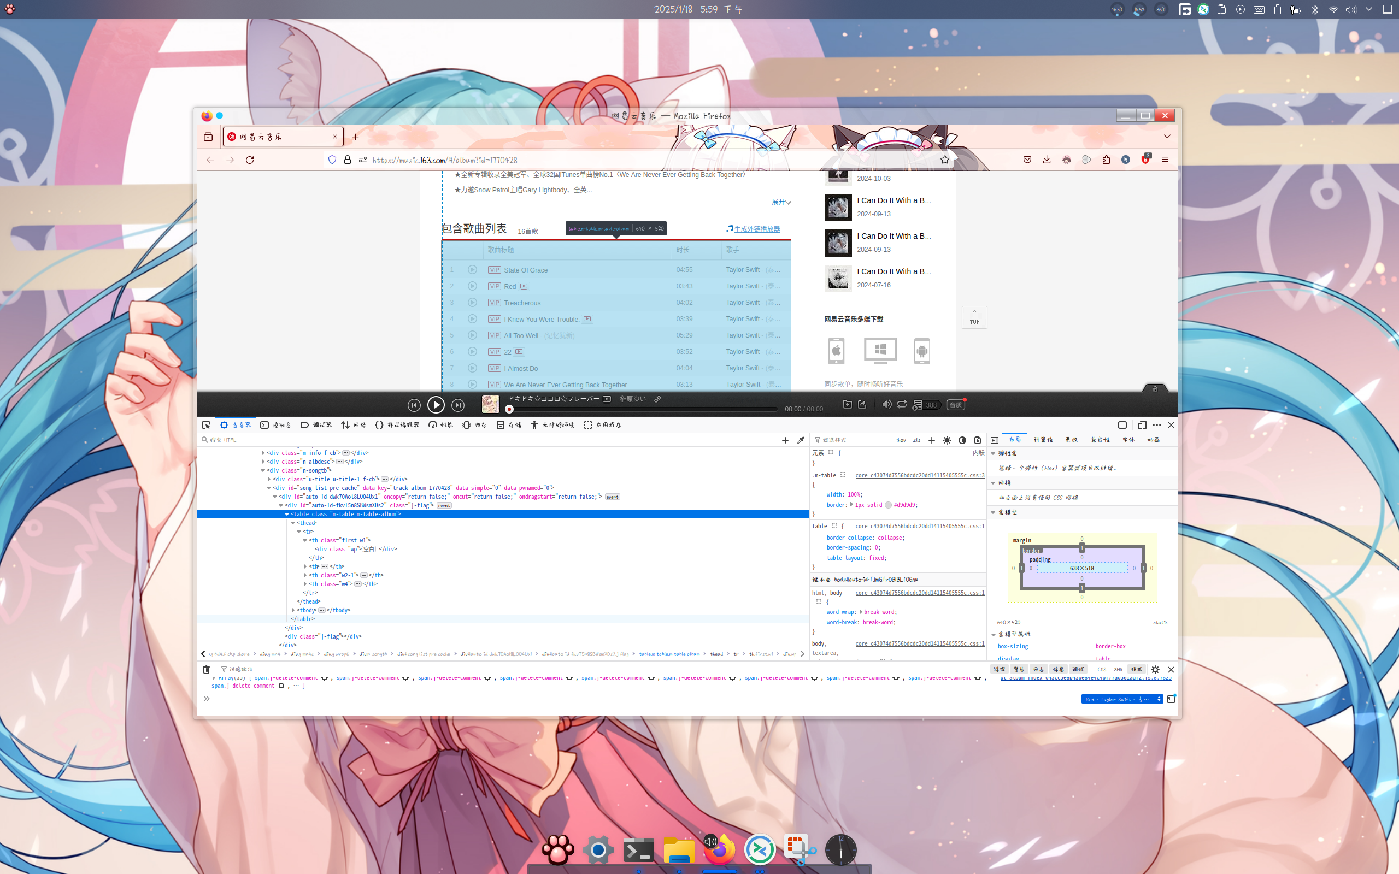Click the previous track button
The height and width of the screenshot is (874, 1399).
coord(413,405)
